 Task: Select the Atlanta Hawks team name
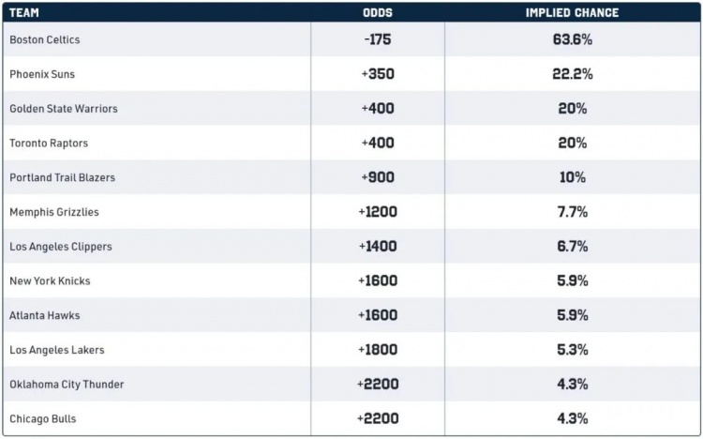click(45, 315)
